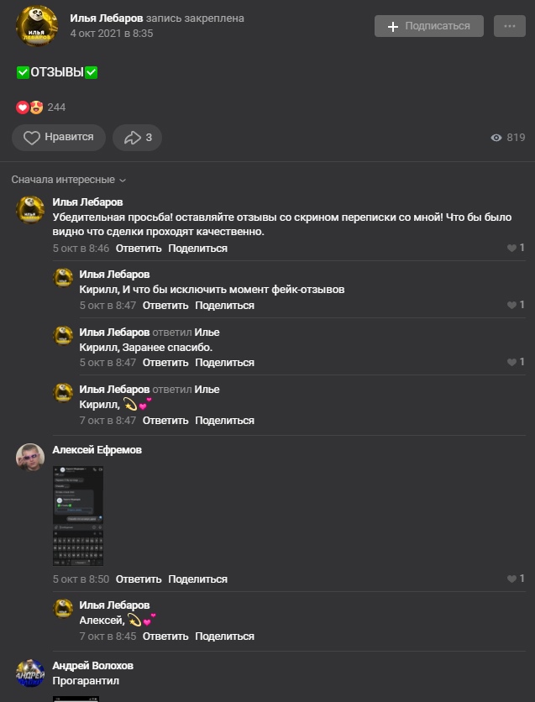Viewport: 535px width, 702px height.
Task: Click Поделиться under Алексей Ефремов's comment
Action: click(x=197, y=579)
